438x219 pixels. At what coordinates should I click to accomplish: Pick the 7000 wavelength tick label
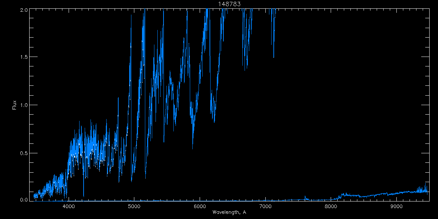click(x=265, y=207)
